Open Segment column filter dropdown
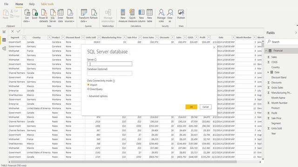This screenshot has height=167, width=298. point(24,37)
